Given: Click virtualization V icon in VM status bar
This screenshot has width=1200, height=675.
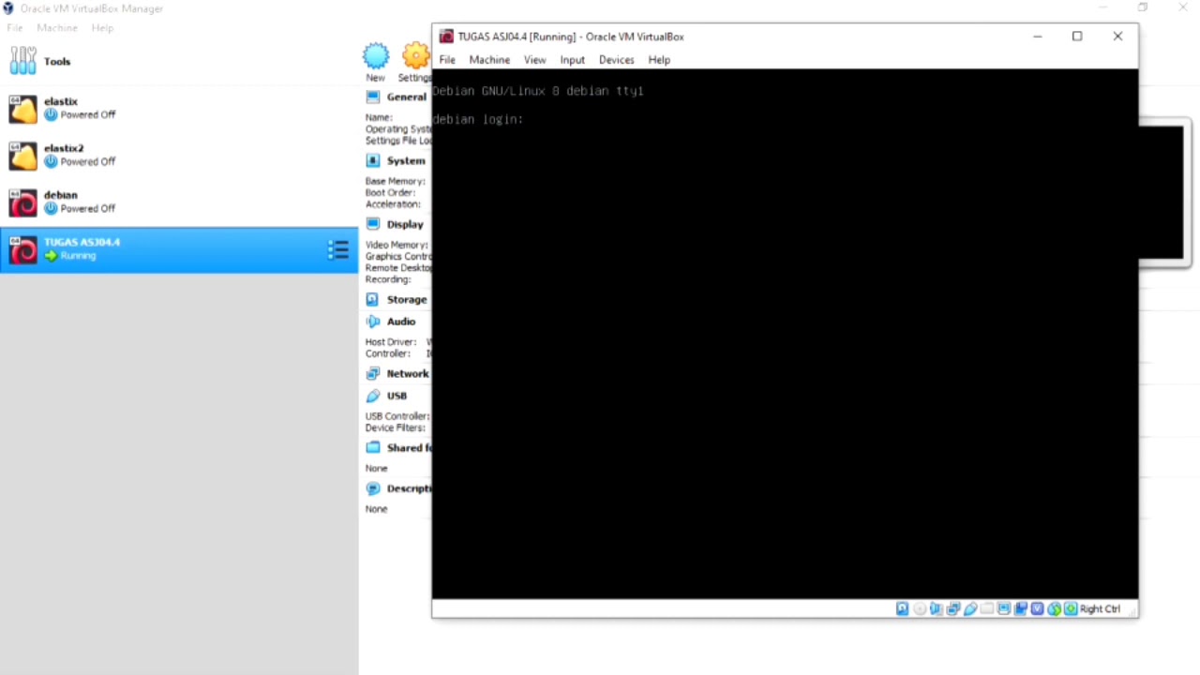Looking at the screenshot, I should pos(1037,608).
